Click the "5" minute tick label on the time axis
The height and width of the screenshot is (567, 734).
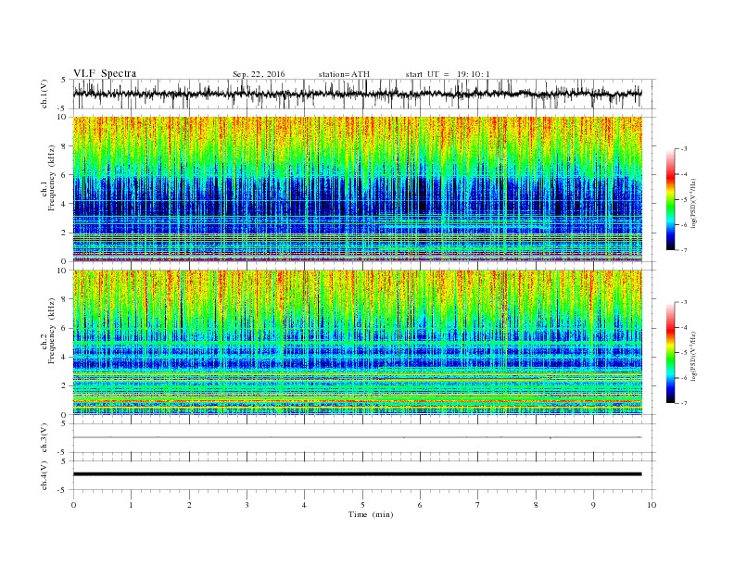[x=362, y=505]
